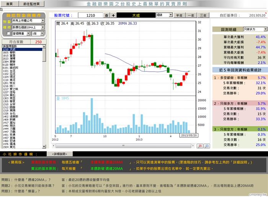The image size is (268, 197).
Task: Open the <詳細說明> tab
Action: pos(60,154)
